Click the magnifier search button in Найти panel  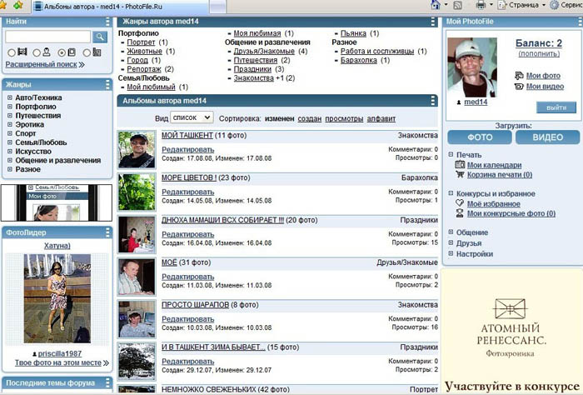tap(100, 37)
